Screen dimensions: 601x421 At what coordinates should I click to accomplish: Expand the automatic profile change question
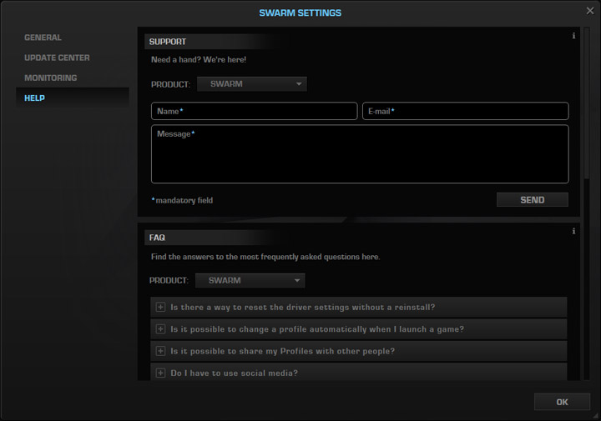click(x=160, y=329)
